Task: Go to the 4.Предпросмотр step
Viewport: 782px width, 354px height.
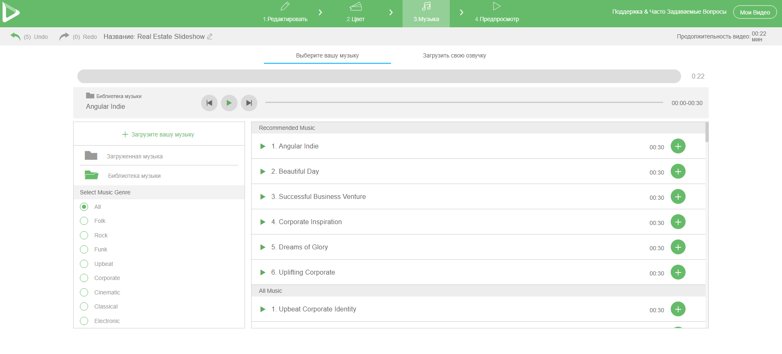Action: click(497, 12)
